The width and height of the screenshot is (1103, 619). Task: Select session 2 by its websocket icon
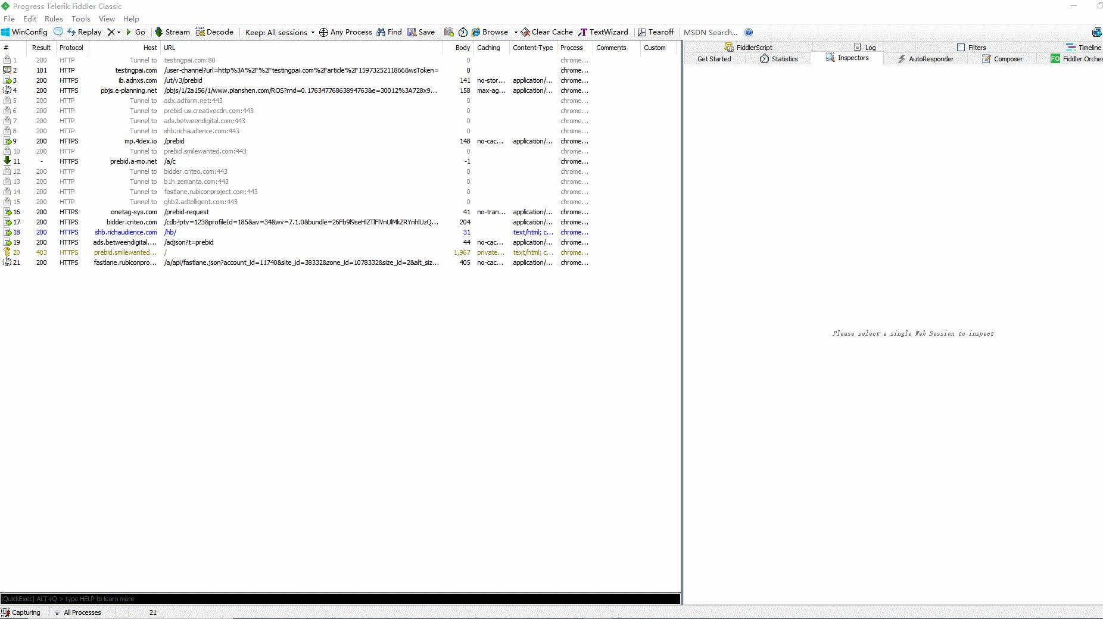pyautogui.click(x=7, y=70)
